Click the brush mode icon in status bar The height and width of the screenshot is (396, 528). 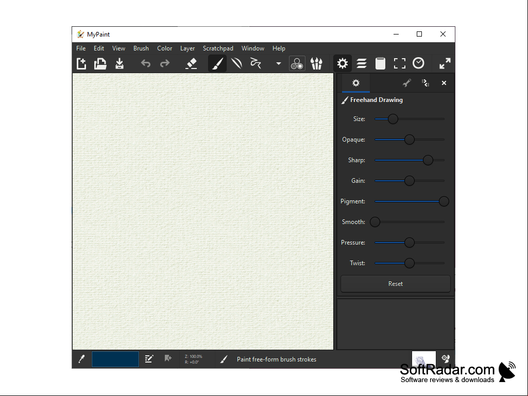(x=224, y=359)
